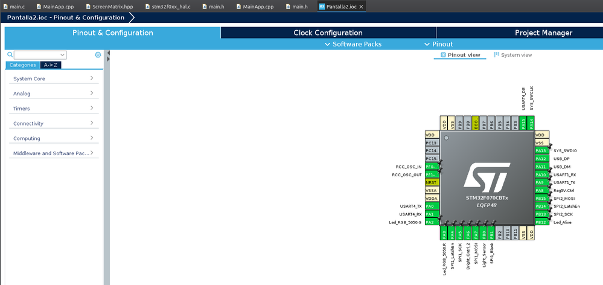
Task: Select the PB14 pin labeled SPI2_LatchEn
Action: (542, 206)
